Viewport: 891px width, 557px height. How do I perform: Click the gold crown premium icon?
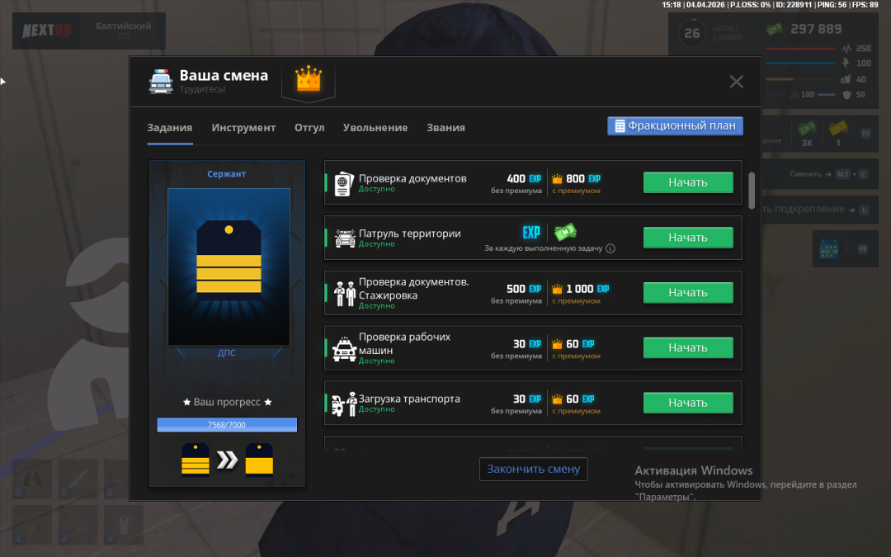point(308,80)
